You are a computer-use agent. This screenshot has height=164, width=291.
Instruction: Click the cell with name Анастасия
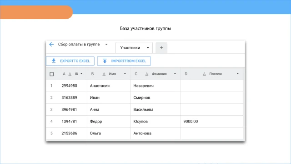[109, 86]
